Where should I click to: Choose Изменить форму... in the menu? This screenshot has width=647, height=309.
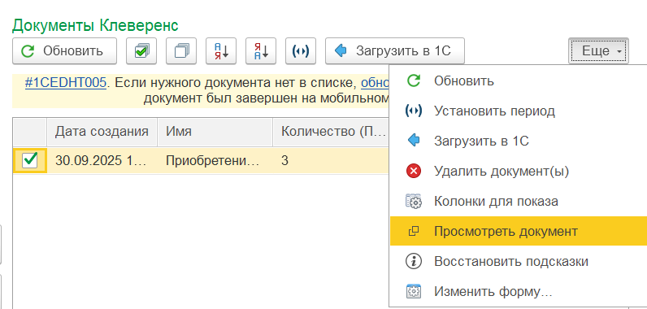[x=519, y=292]
